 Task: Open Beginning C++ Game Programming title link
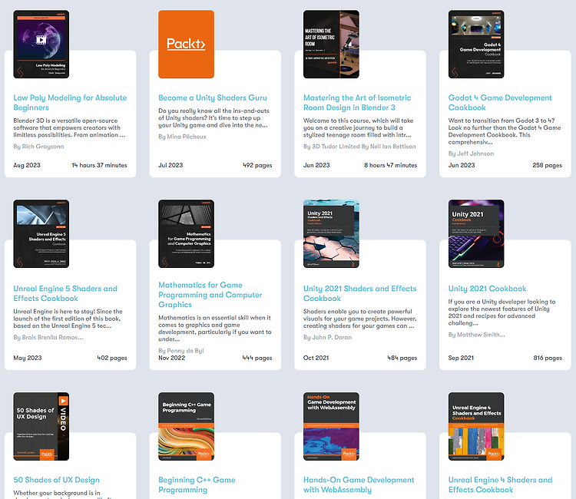tap(197, 484)
